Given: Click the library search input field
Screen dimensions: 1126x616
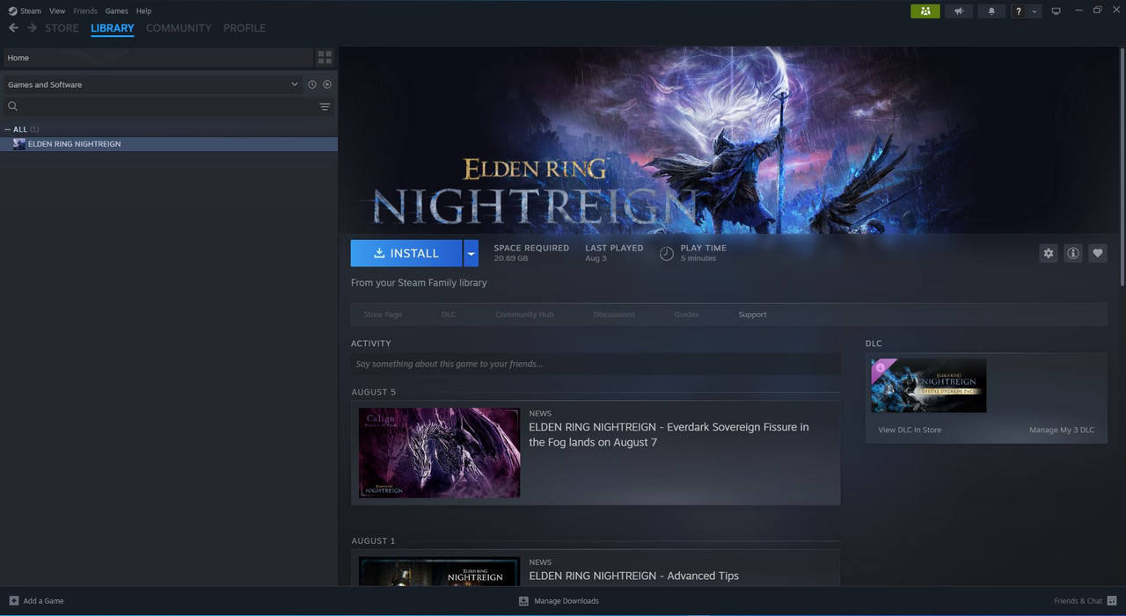Looking at the screenshot, I should [x=167, y=106].
